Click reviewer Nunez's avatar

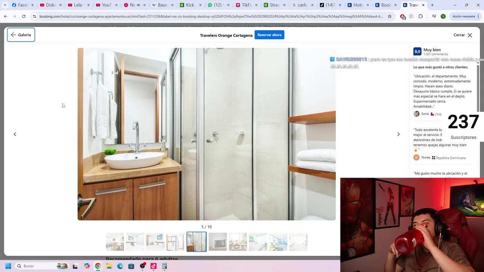pos(416,158)
